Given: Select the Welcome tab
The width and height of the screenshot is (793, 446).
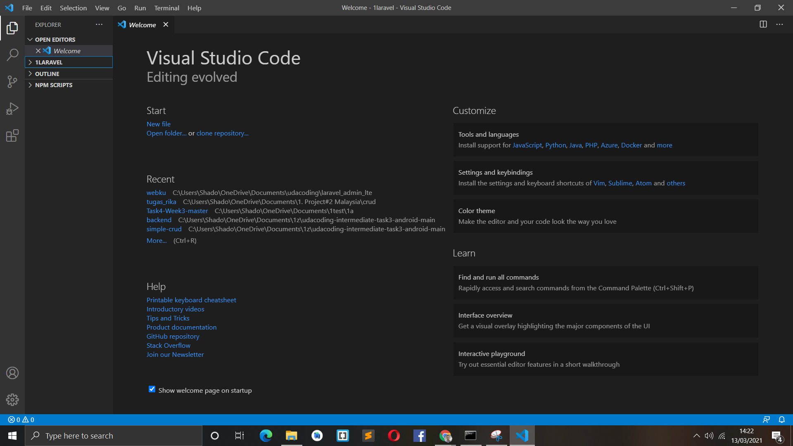Looking at the screenshot, I should click(x=142, y=25).
